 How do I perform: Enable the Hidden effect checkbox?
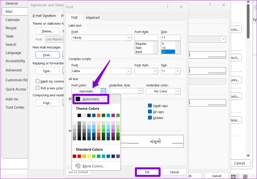150,118
